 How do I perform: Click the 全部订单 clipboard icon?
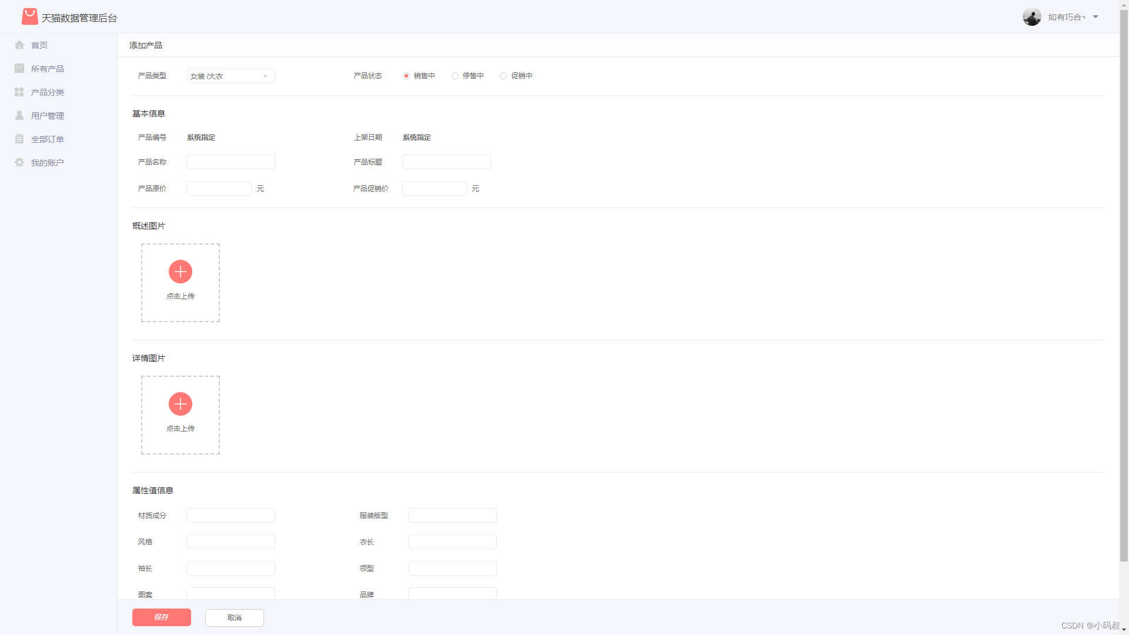(x=19, y=139)
